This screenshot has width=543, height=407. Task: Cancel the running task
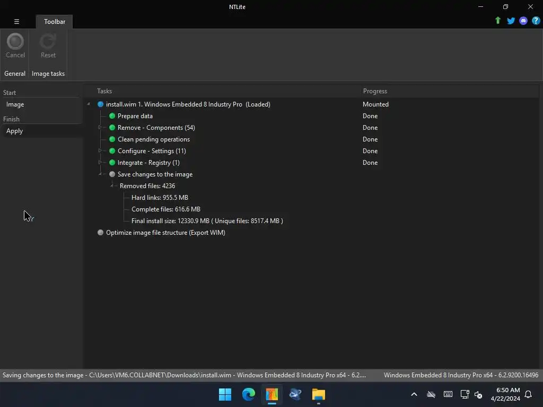tap(15, 46)
